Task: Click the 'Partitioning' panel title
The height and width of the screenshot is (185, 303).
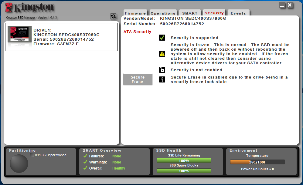Action: pos(22,150)
